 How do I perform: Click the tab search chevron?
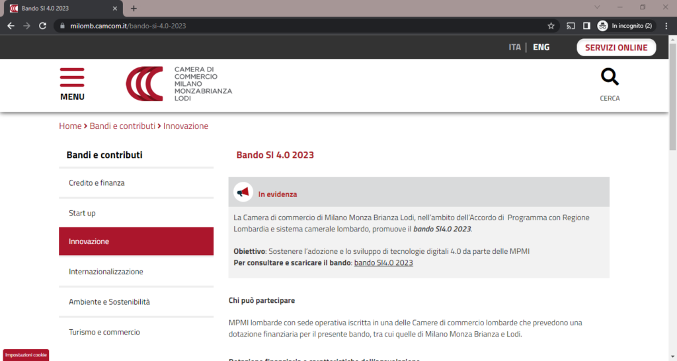coord(597,7)
